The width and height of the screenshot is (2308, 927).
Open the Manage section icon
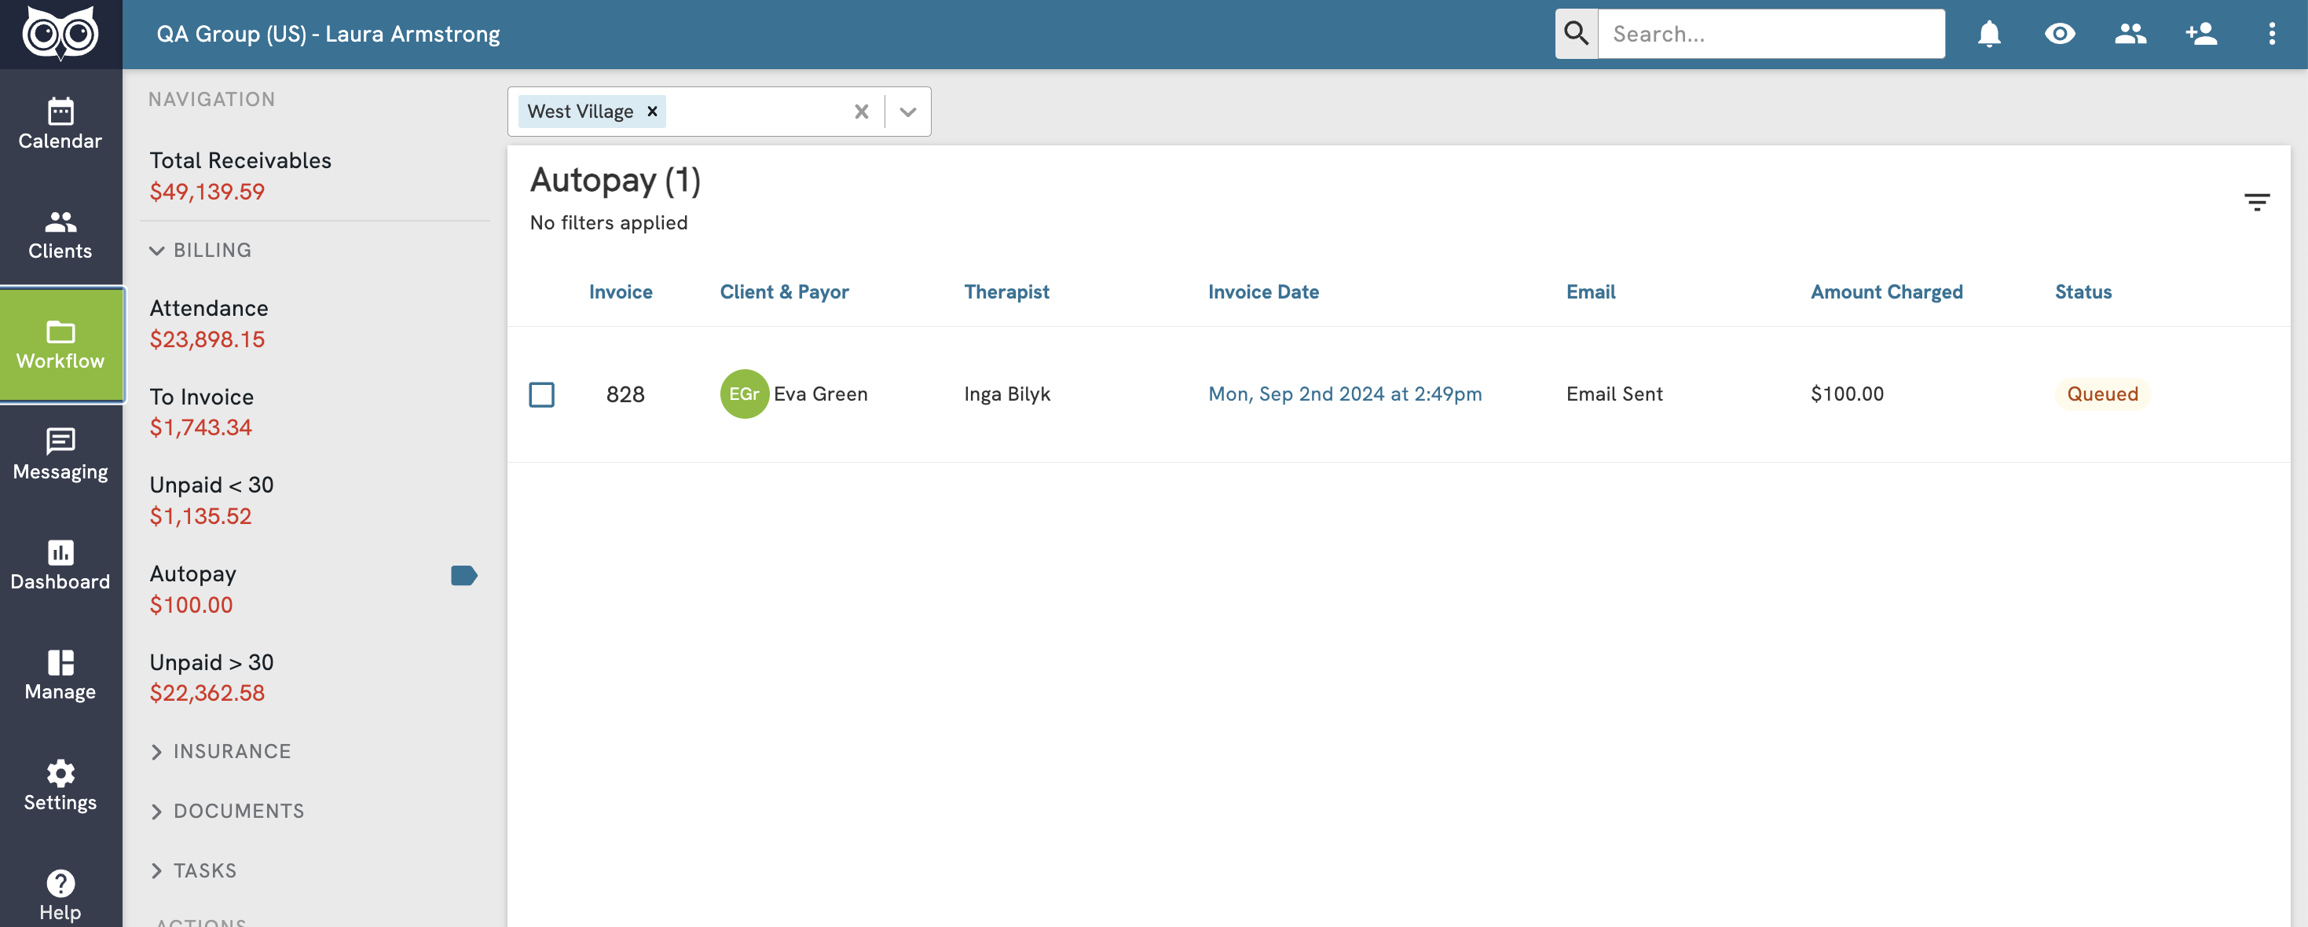[59, 673]
